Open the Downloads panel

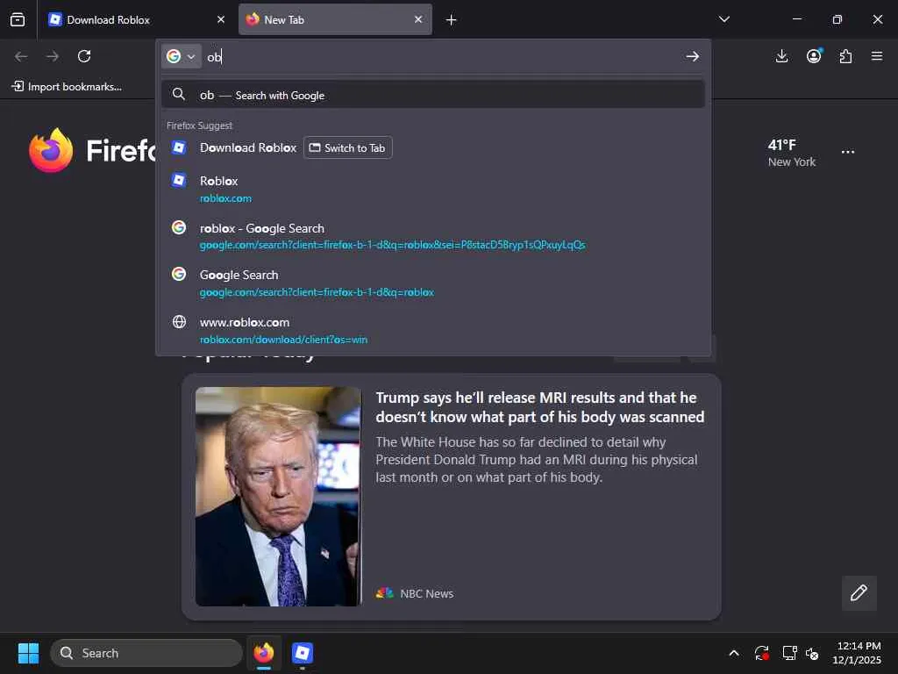click(781, 56)
